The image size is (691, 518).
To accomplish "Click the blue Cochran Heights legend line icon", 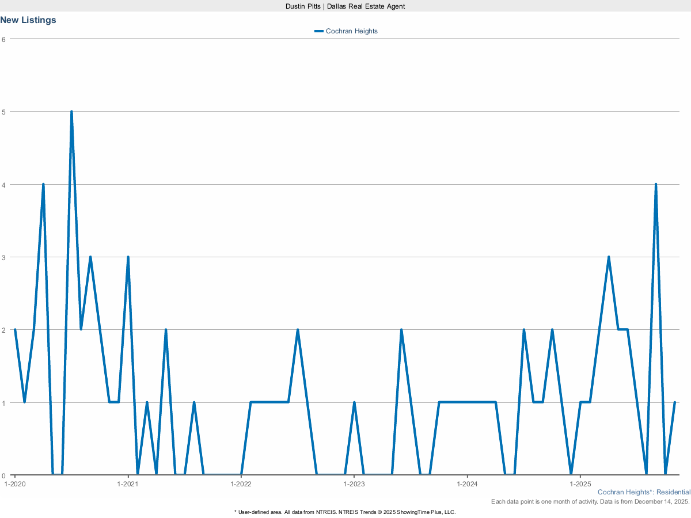I will coord(318,31).
